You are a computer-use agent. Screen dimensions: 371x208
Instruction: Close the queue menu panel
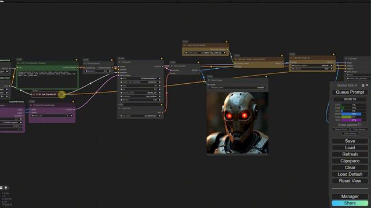coord(367,85)
